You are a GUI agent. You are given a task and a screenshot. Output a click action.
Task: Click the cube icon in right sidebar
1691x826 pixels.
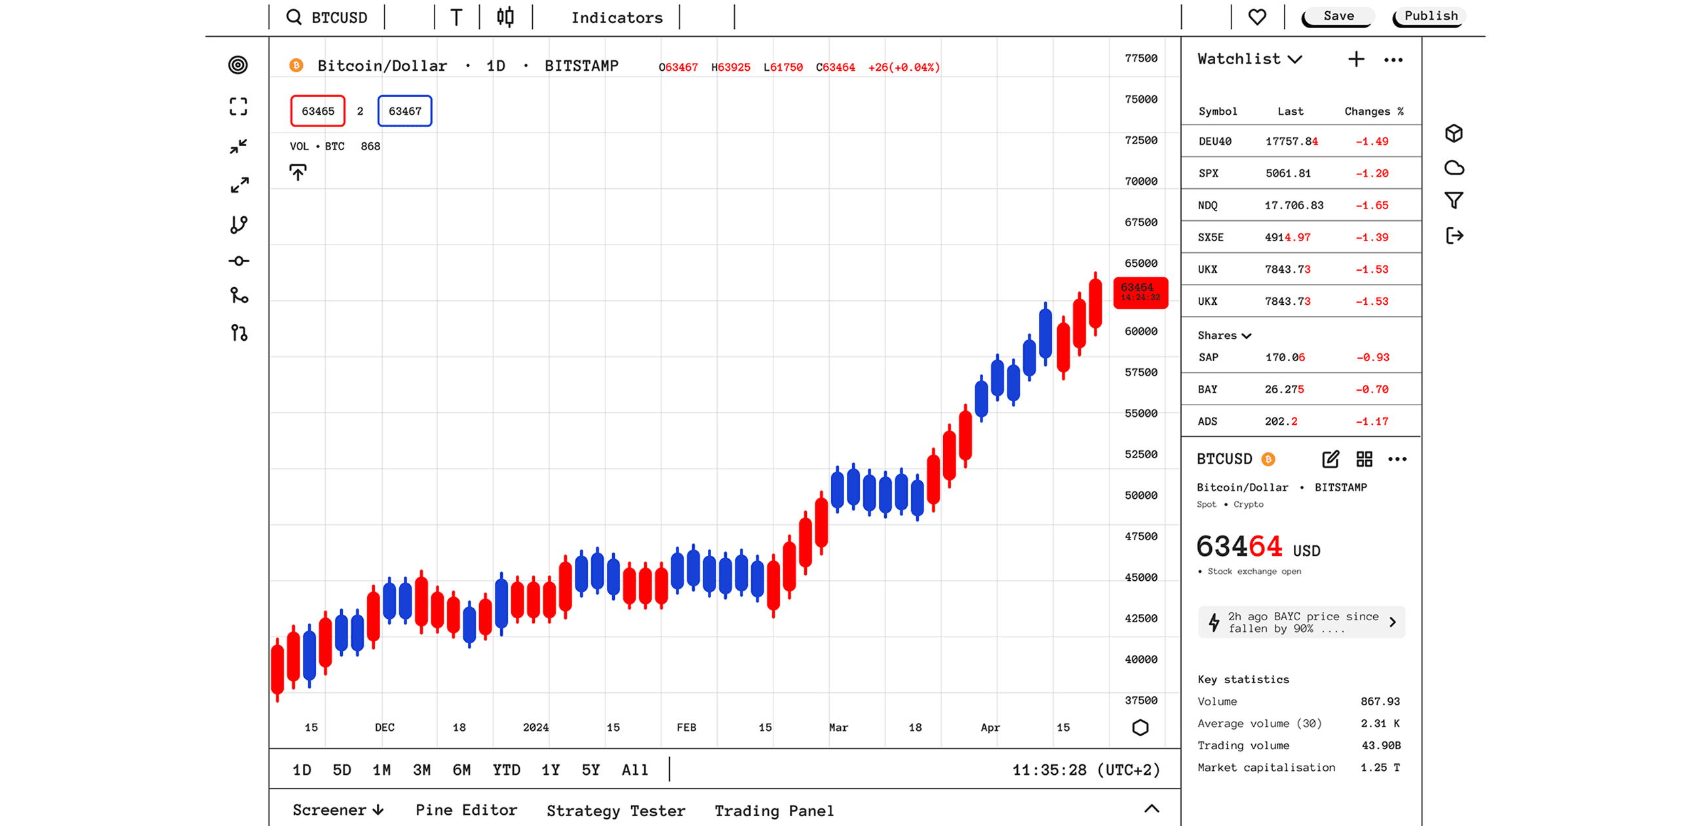pos(1453,133)
